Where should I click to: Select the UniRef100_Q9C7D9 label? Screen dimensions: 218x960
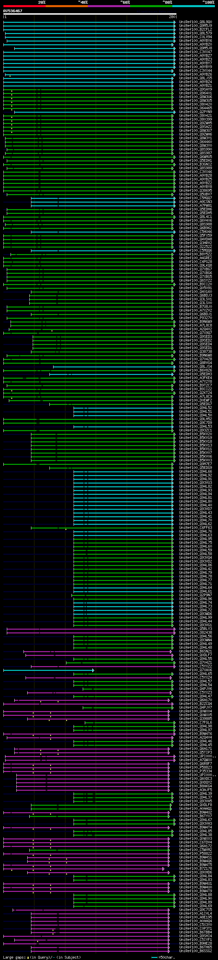click(x=196, y=423)
